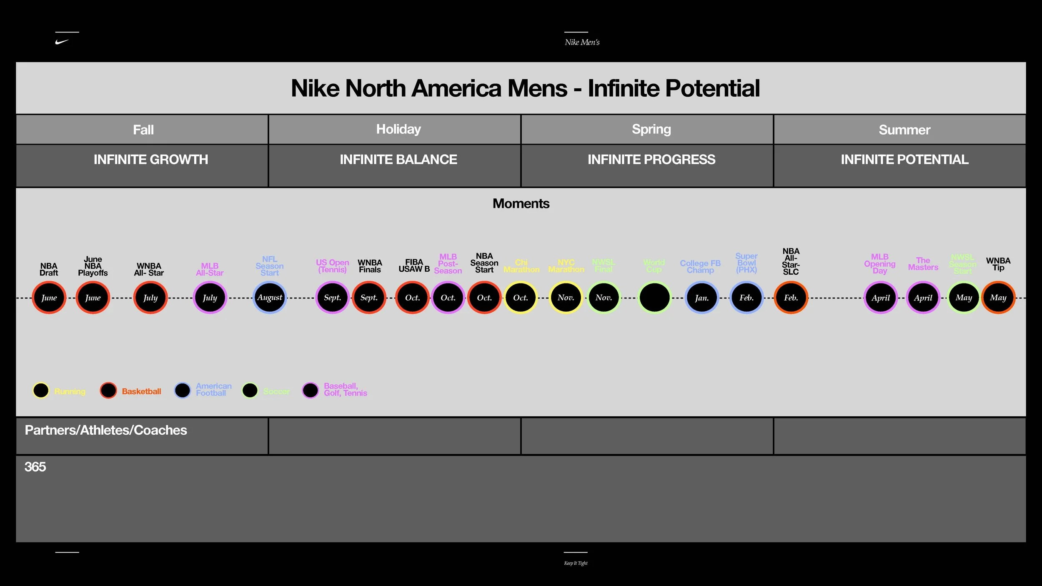Click the INFINITE PROGRESS cell
The height and width of the screenshot is (586, 1042).
pos(651,160)
